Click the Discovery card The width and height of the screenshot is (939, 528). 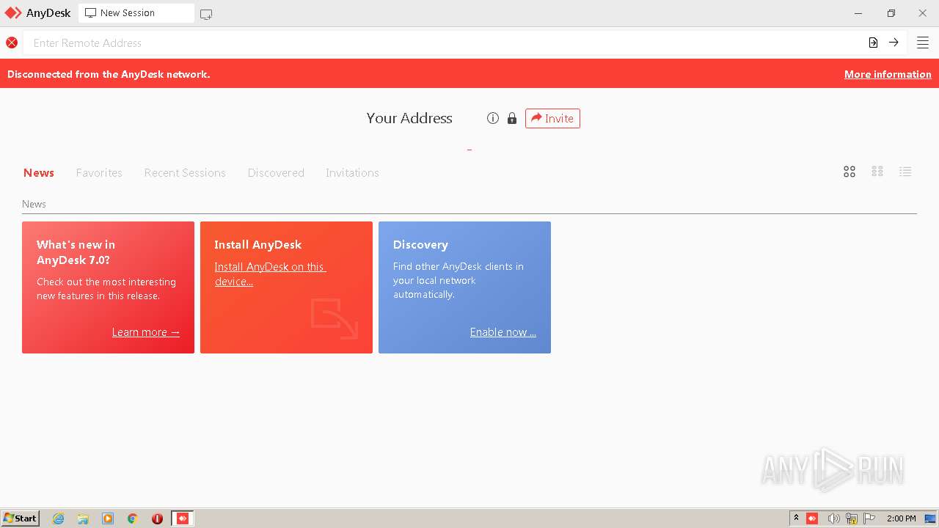coord(464,287)
